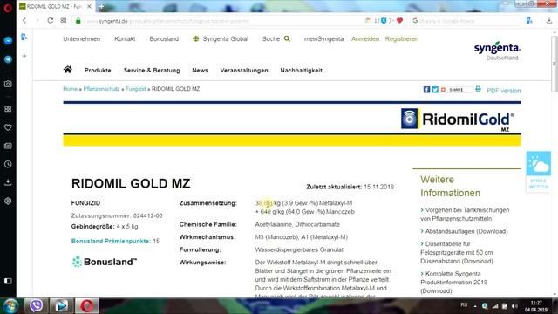The height and width of the screenshot is (314, 558).
Task: Click taskbar volume speaker icon
Action: [514, 306]
